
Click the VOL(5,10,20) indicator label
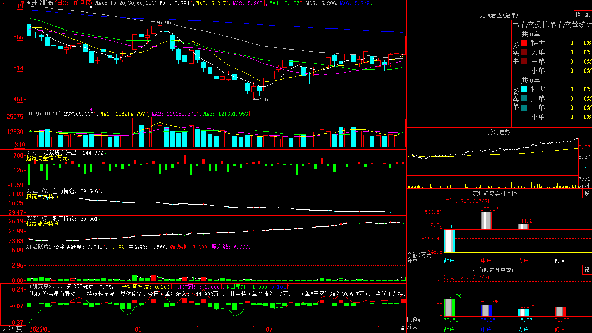[x=43, y=114]
